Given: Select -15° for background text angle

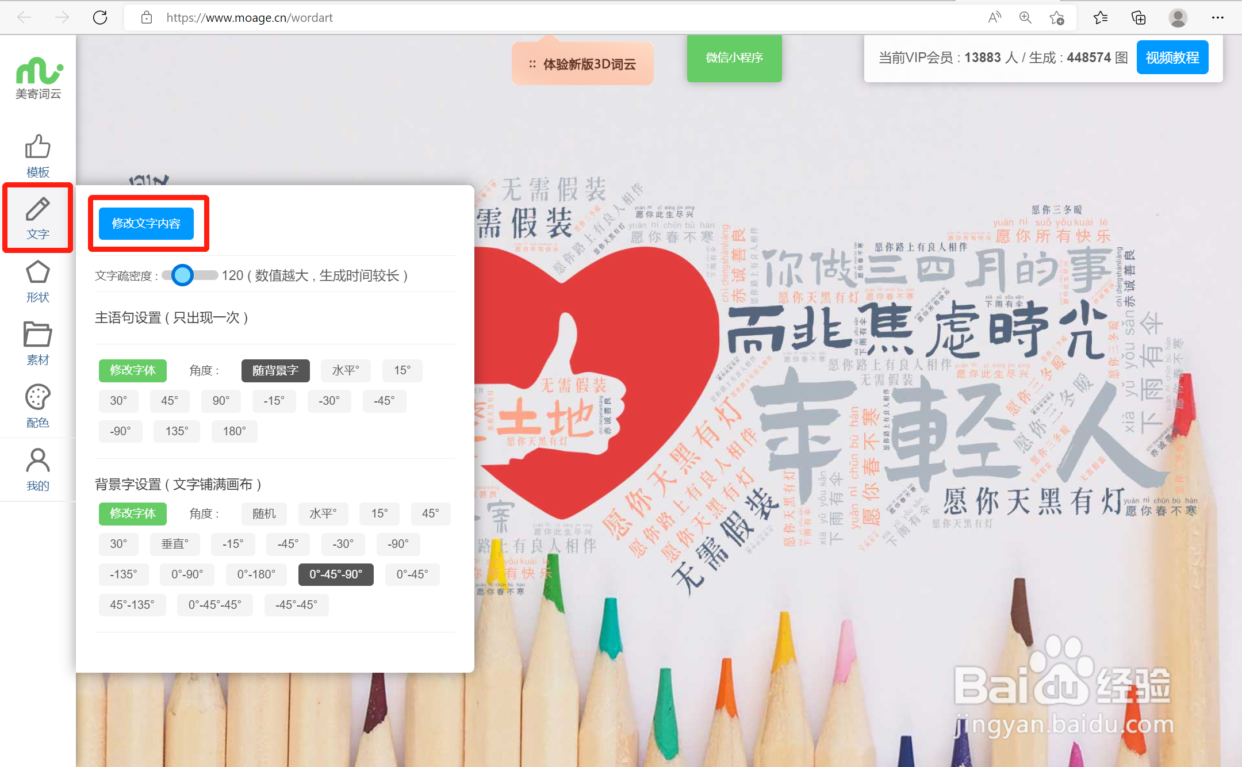Looking at the screenshot, I should pyautogui.click(x=233, y=544).
